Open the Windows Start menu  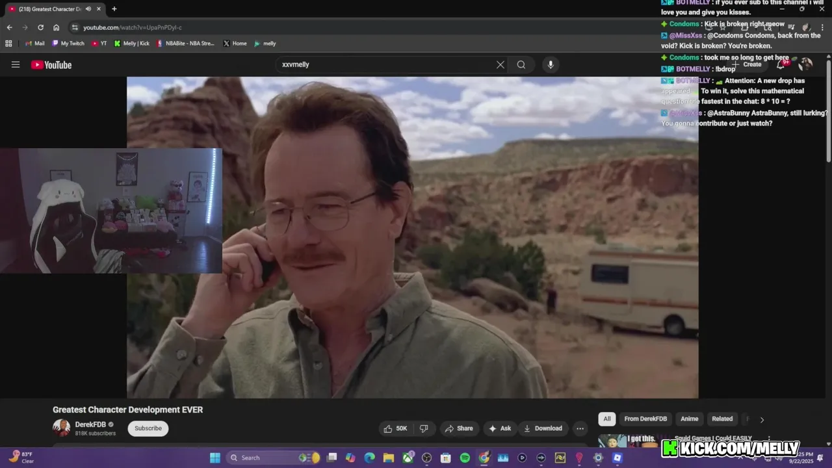pyautogui.click(x=215, y=458)
